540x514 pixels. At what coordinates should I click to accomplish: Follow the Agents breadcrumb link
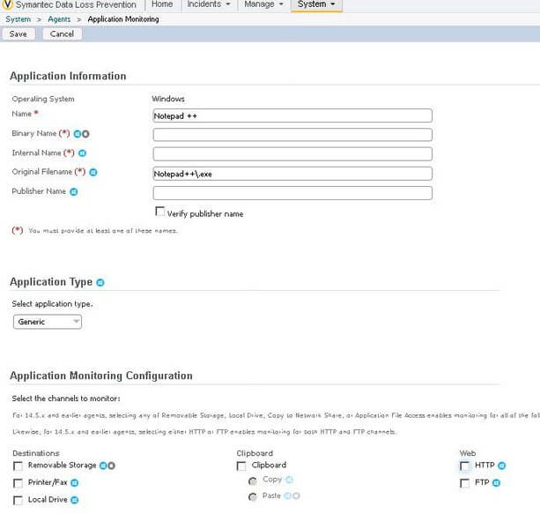coord(59,19)
